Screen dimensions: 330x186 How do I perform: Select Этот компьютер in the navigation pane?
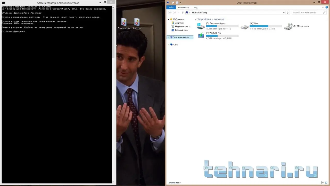pos(180,37)
